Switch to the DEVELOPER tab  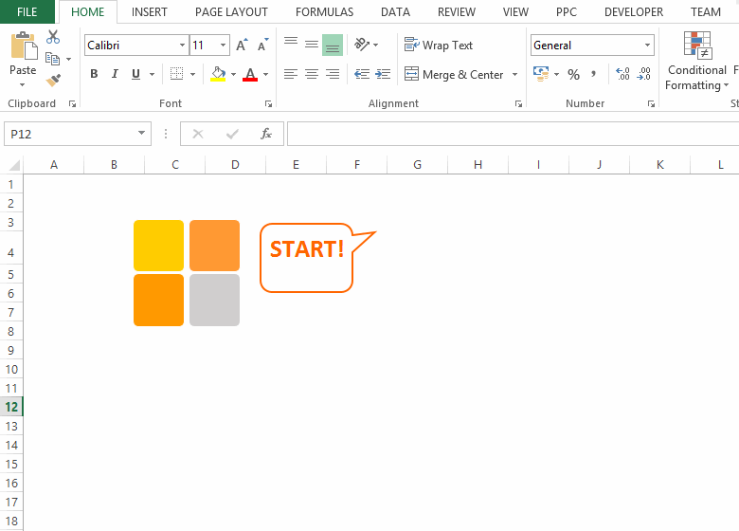click(x=634, y=11)
